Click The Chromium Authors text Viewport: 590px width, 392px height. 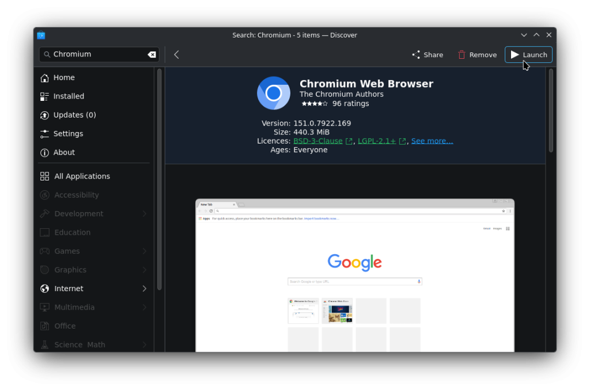(x=341, y=94)
